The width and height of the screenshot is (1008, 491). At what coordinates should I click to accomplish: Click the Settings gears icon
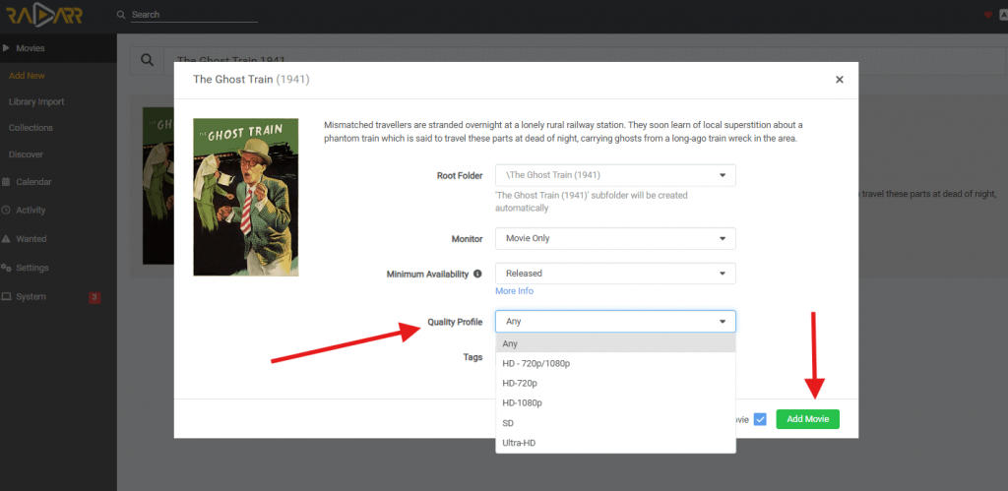[x=7, y=268]
